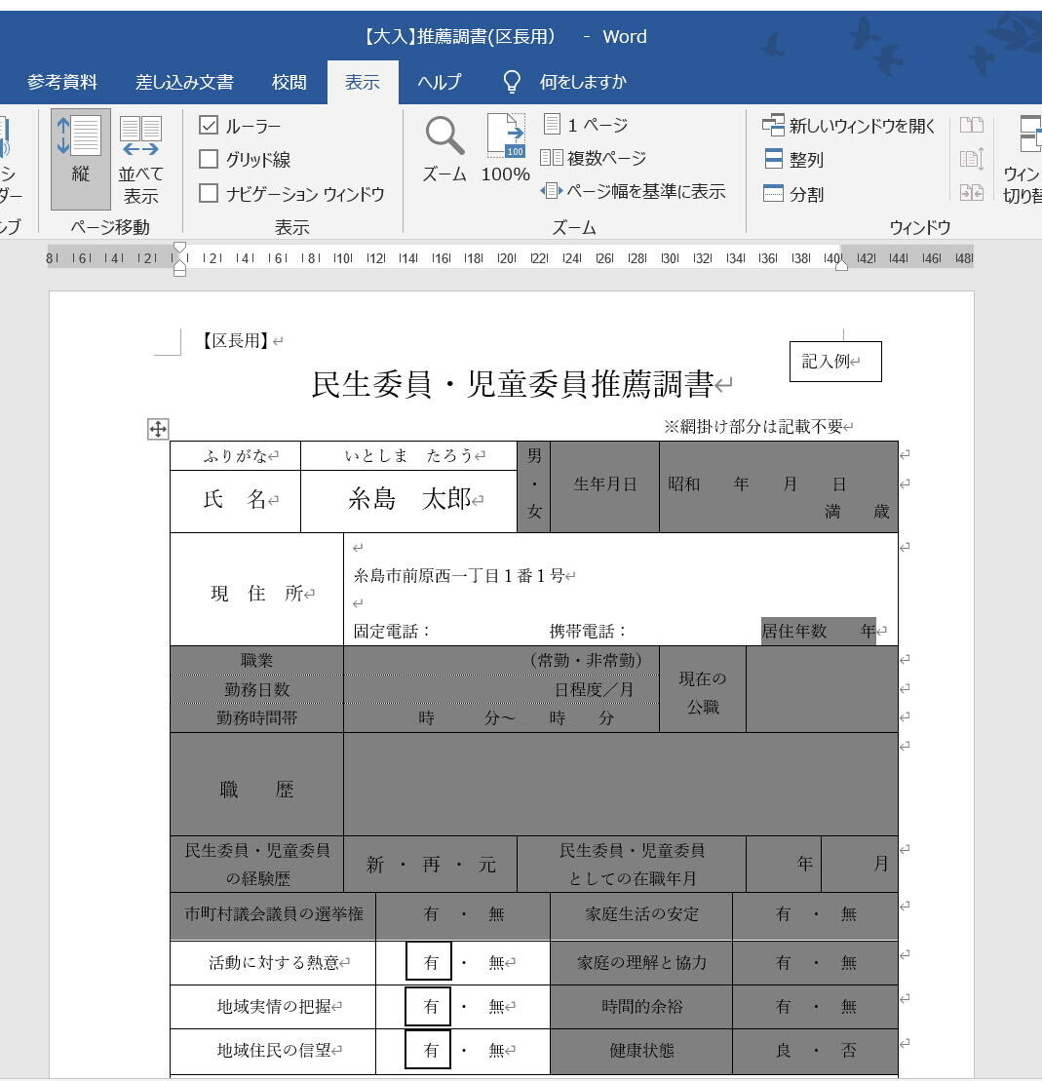This screenshot has height=1081, width=1042.
Task: Click the boxed 有 in 地域実情の把握 row
Action: pyautogui.click(x=428, y=1006)
